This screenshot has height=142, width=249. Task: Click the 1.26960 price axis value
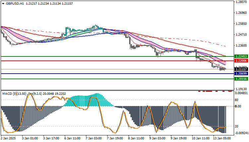pos(241,13)
